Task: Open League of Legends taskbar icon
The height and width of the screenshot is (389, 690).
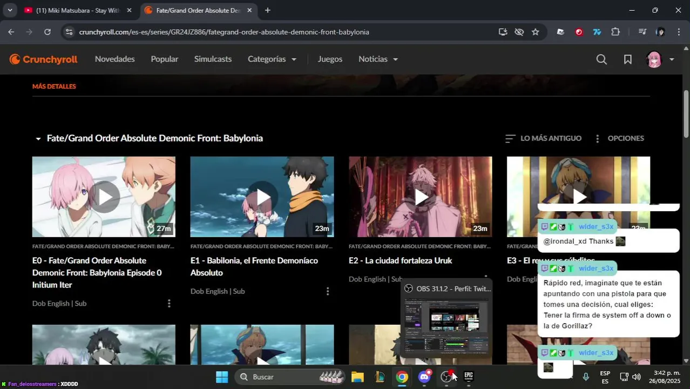Action: tap(380, 377)
